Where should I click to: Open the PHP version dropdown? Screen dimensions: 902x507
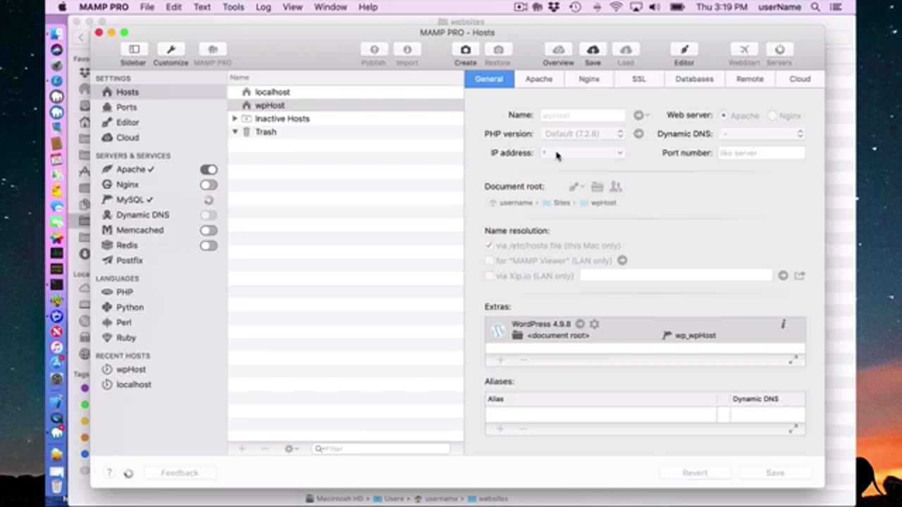[x=583, y=134]
